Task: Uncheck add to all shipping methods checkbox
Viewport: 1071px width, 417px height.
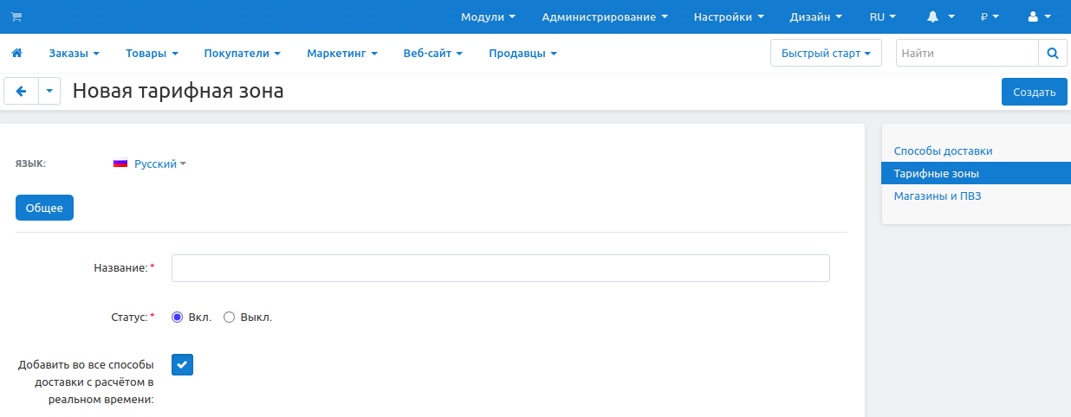Action: tap(182, 365)
